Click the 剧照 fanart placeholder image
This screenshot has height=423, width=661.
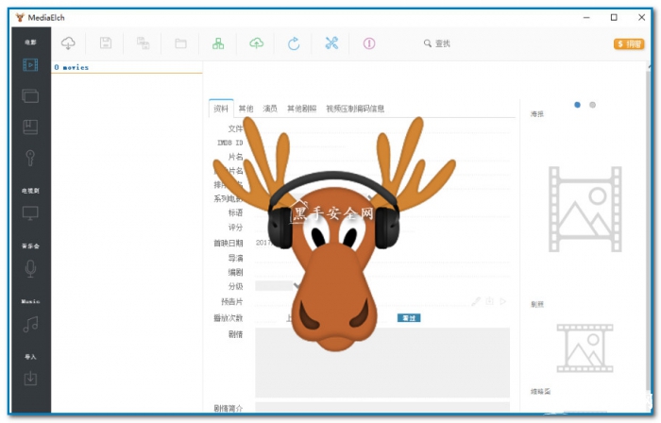click(x=585, y=348)
